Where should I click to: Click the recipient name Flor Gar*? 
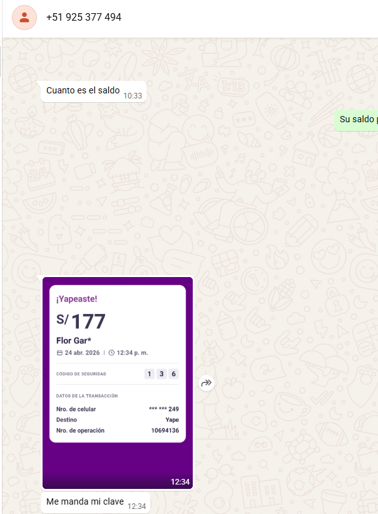click(x=74, y=340)
